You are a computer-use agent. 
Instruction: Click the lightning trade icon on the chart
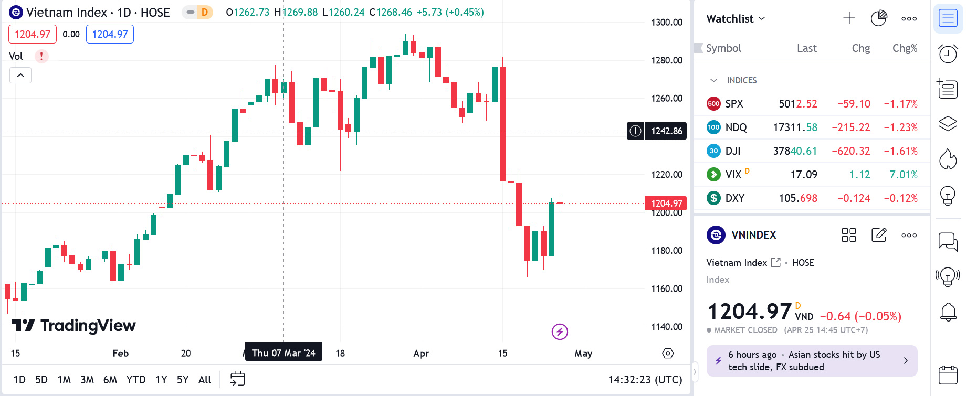(x=560, y=333)
